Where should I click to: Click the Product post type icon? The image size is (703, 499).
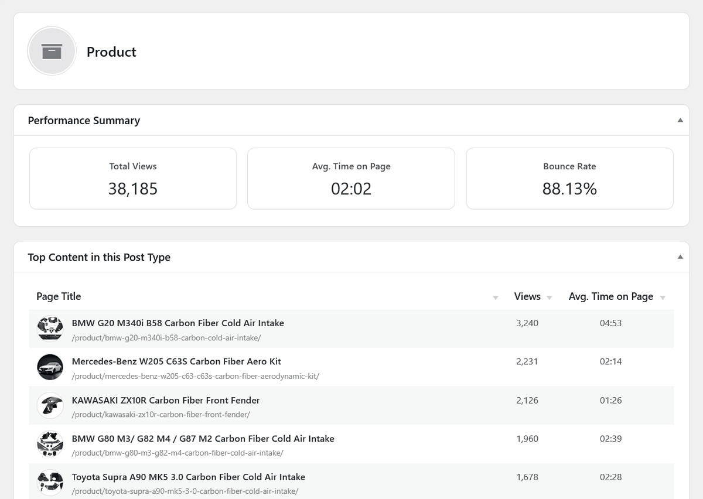point(52,51)
